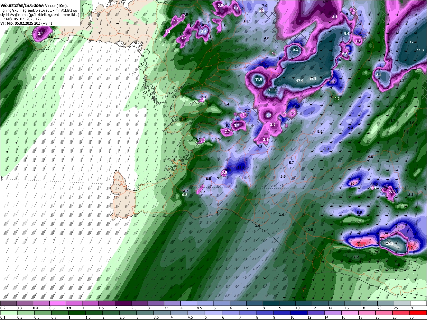Click the 9.3 value in circular contour

295,50
